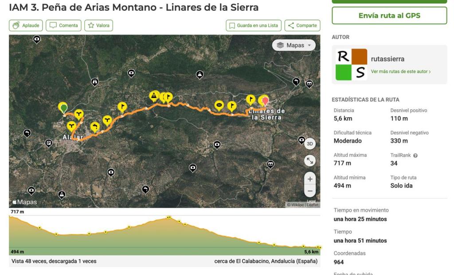Screen dimensions: 454x275
Task: Click the yellow summit waypoint on the route
Action: click(x=154, y=96)
